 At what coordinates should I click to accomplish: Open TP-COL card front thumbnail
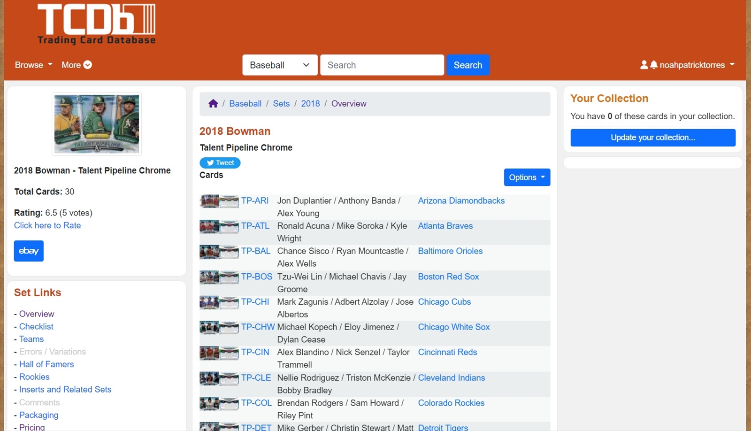209,404
